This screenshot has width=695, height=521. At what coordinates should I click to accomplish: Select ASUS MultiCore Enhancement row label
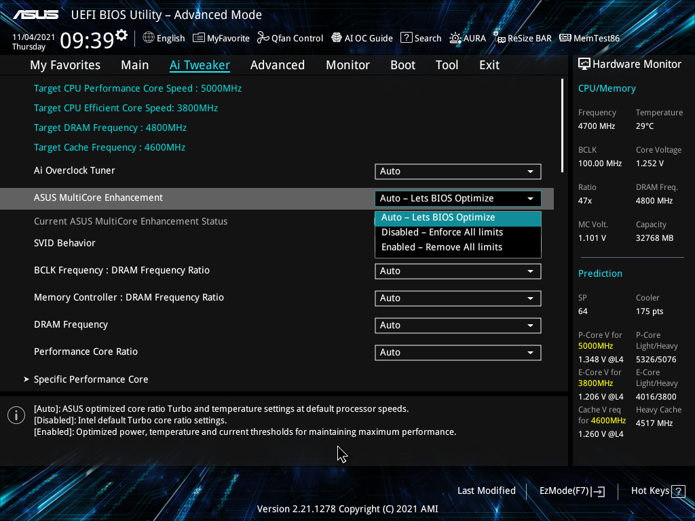[98, 197]
